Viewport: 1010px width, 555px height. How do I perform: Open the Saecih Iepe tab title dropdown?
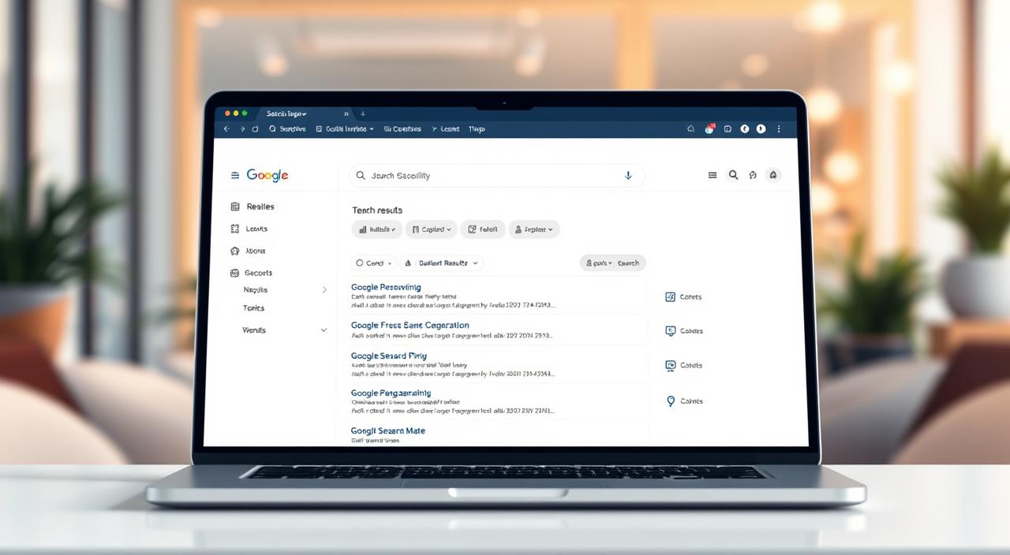pyautogui.click(x=286, y=114)
